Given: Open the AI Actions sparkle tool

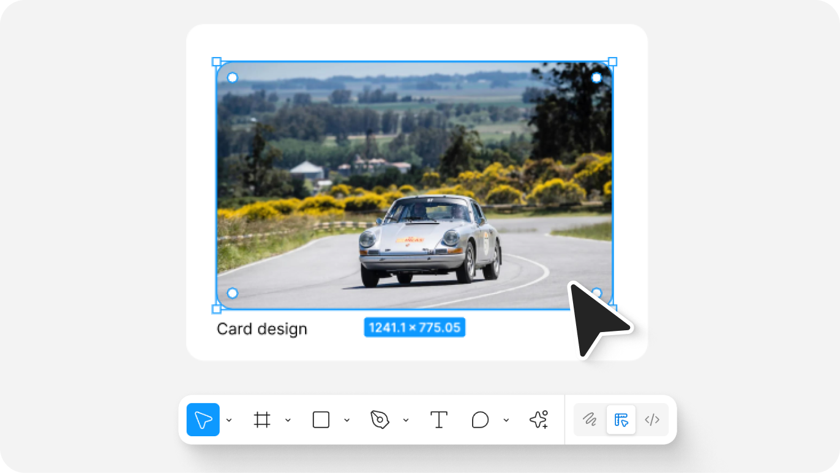Looking at the screenshot, I should click(538, 420).
